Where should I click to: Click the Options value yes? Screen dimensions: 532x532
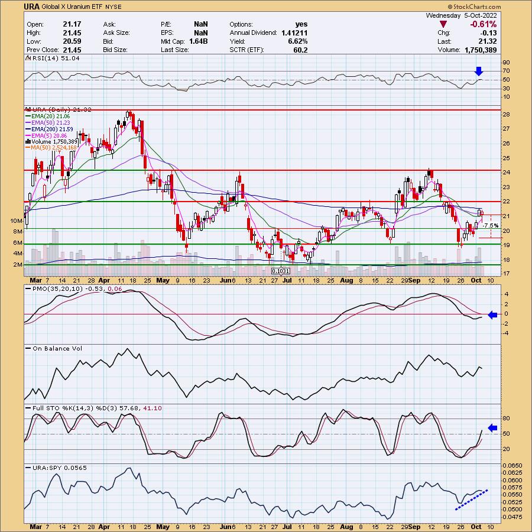(301, 24)
